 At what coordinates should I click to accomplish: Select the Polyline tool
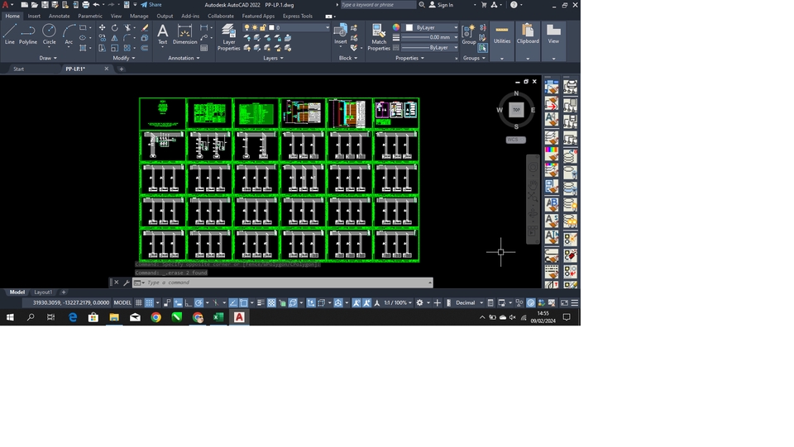click(x=28, y=35)
